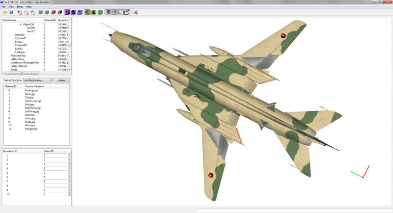Screen dimensions: 393x213
Task: Toggle the dark gray cube display icon
Action: click(108, 12)
